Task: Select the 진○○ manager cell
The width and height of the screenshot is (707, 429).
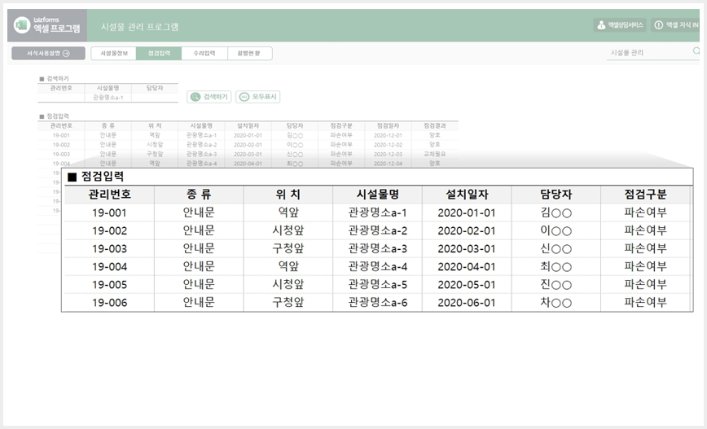Action: [556, 285]
